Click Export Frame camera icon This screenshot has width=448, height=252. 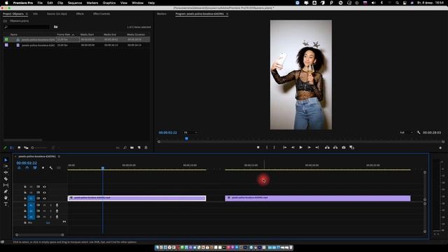coord(344,148)
